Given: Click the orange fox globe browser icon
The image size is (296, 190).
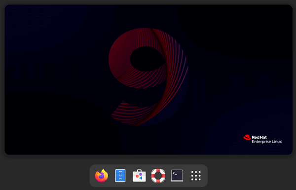Looking at the screenshot, I should click(101, 176).
